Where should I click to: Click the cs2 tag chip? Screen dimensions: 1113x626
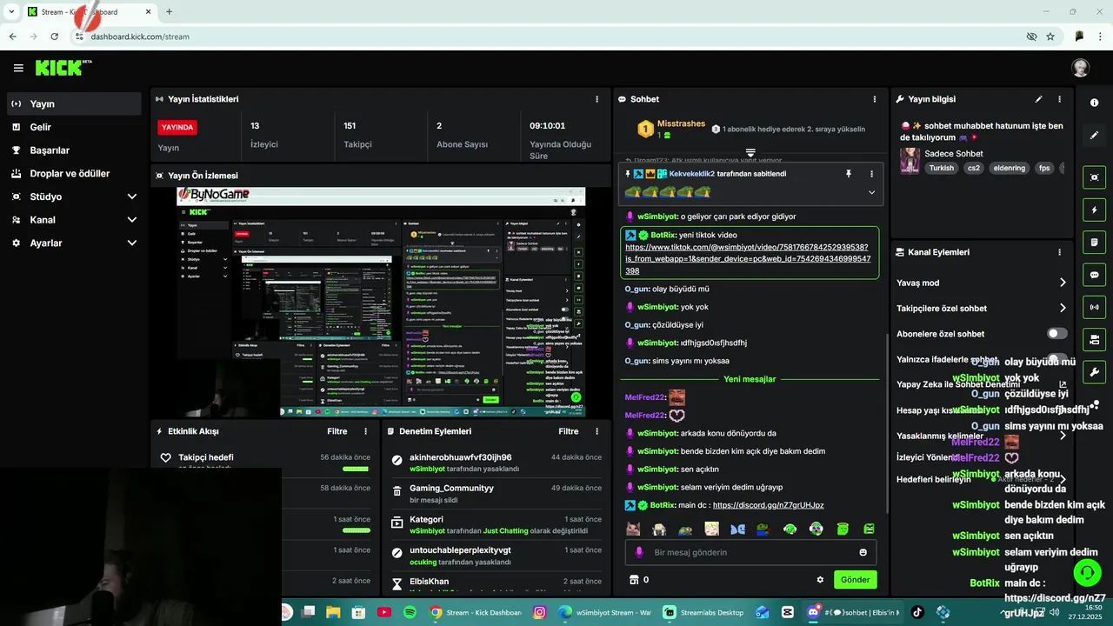[974, 168]
